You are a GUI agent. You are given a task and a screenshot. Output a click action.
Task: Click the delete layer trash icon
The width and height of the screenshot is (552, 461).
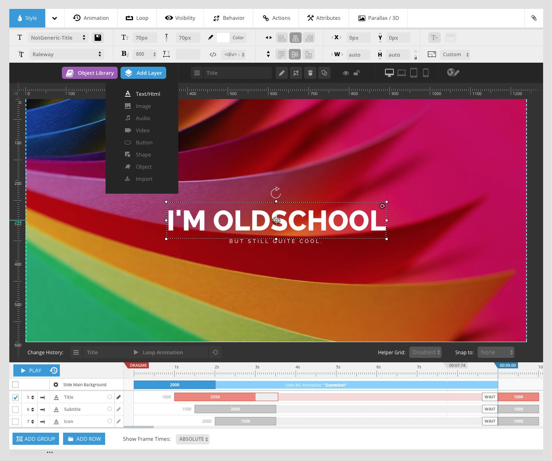pos(310,73)
